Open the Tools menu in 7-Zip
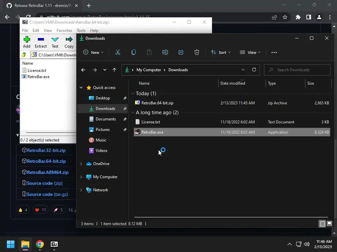This screenshot has height=252, width=337. coord(81,31)
